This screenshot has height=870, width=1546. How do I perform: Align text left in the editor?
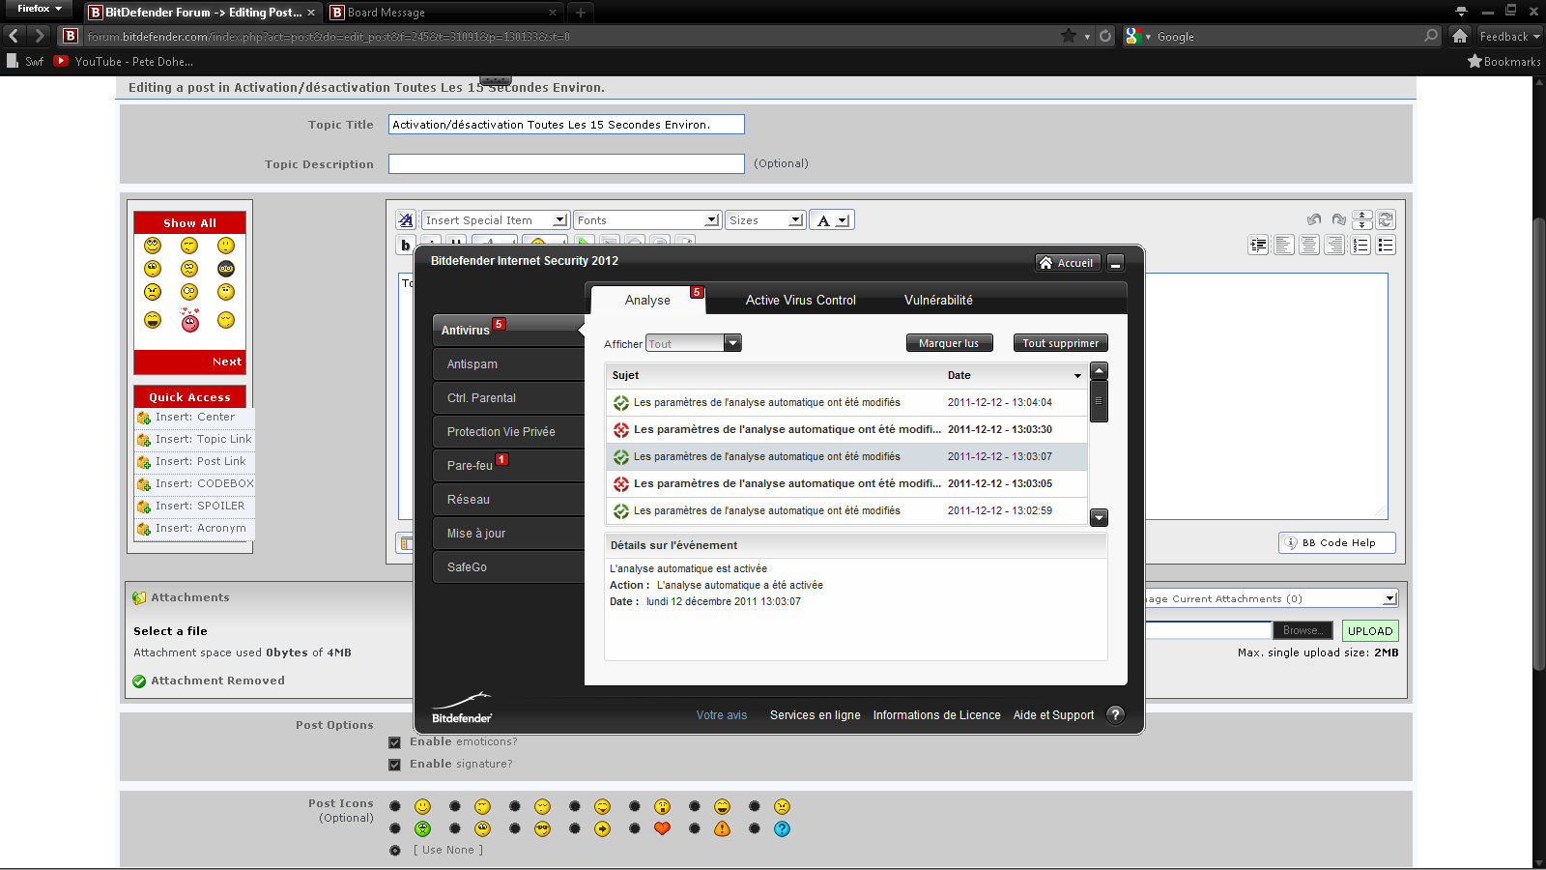tap(1284, 246)
